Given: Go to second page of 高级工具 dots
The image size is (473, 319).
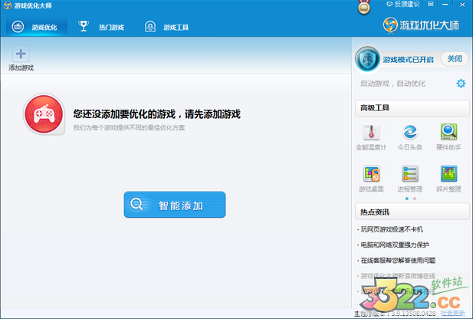Looking at the screenshot, I should point(415,199).
